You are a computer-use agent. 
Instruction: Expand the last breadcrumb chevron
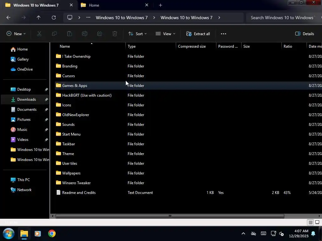[x=219, y=18]
